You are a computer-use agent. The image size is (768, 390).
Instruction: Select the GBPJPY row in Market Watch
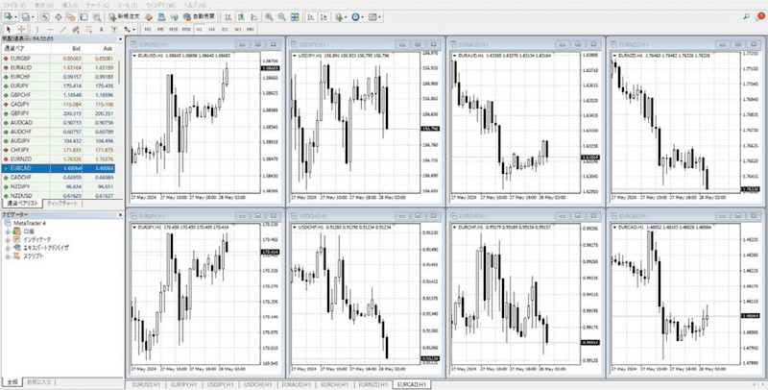59,113
